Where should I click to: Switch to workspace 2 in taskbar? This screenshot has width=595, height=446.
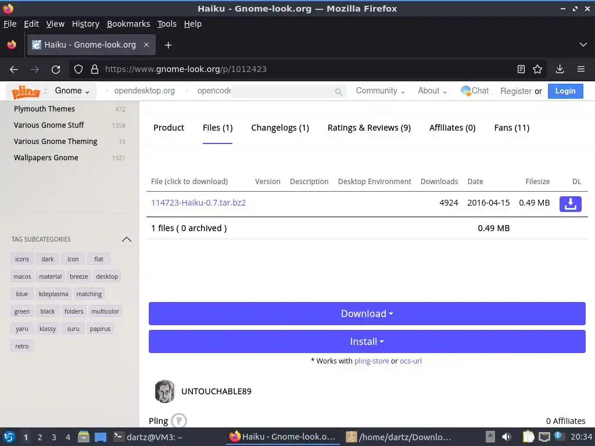point(40,437)
